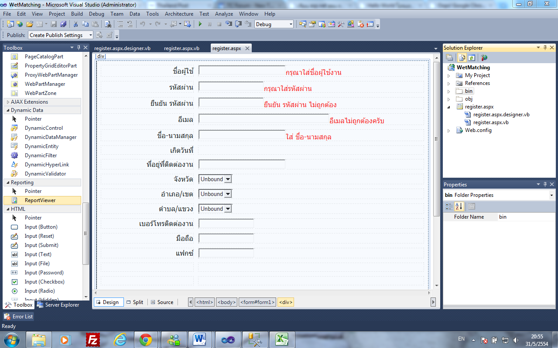Select Input (Password) HTML toolbox item
Viewport: 558px width, 348px height.
(x=42, y=273)
